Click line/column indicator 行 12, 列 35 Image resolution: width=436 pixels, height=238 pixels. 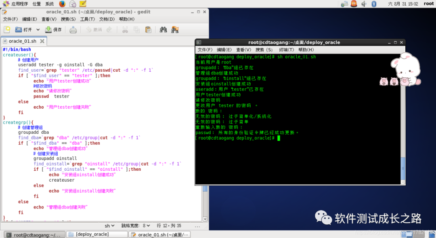pyautogui.click(x=169, y=226)
